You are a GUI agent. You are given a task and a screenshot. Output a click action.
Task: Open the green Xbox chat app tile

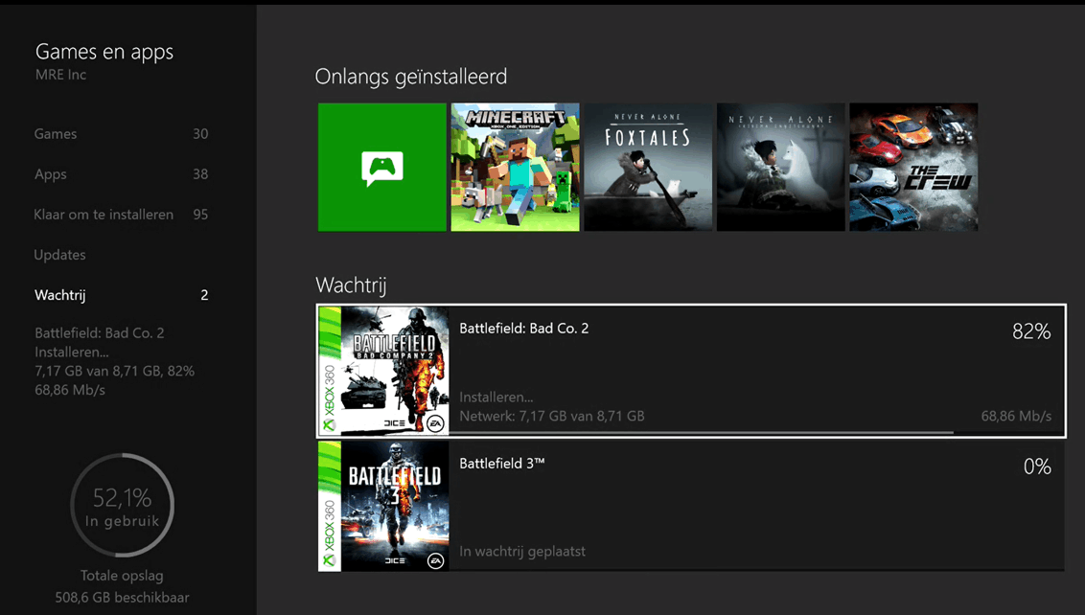382,168
